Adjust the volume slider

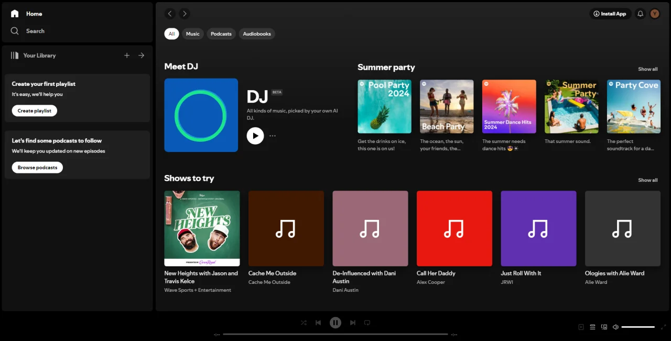click(x=638, y=327)
